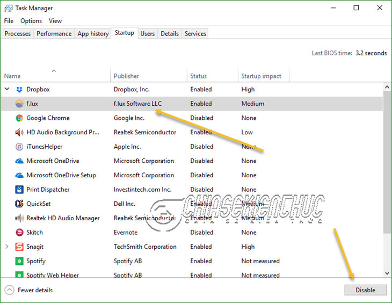The width and height of the screenshot is (392, 303).
Task: Select the Microsoft OneDrive Setup name
Action: coord(61,175)
